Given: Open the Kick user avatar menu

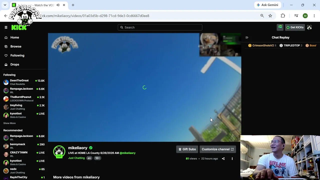Looking at the screenshot, I should pyautogui.click(x=309, y=27).
